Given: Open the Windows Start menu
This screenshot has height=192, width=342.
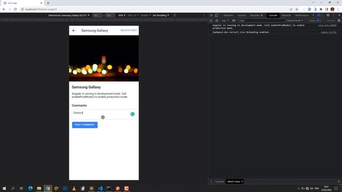Looking at the screenshot, I should point(4,188).
